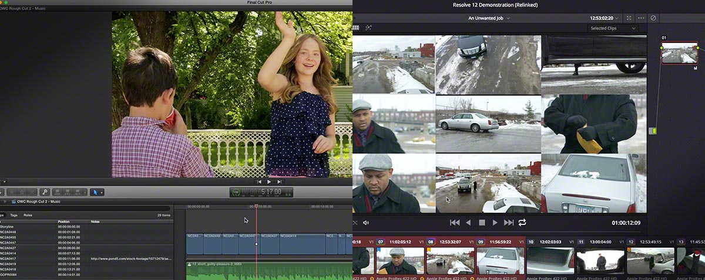Select node 01 thumbnail in node editor
705x280 pixels.
point(679,53)
